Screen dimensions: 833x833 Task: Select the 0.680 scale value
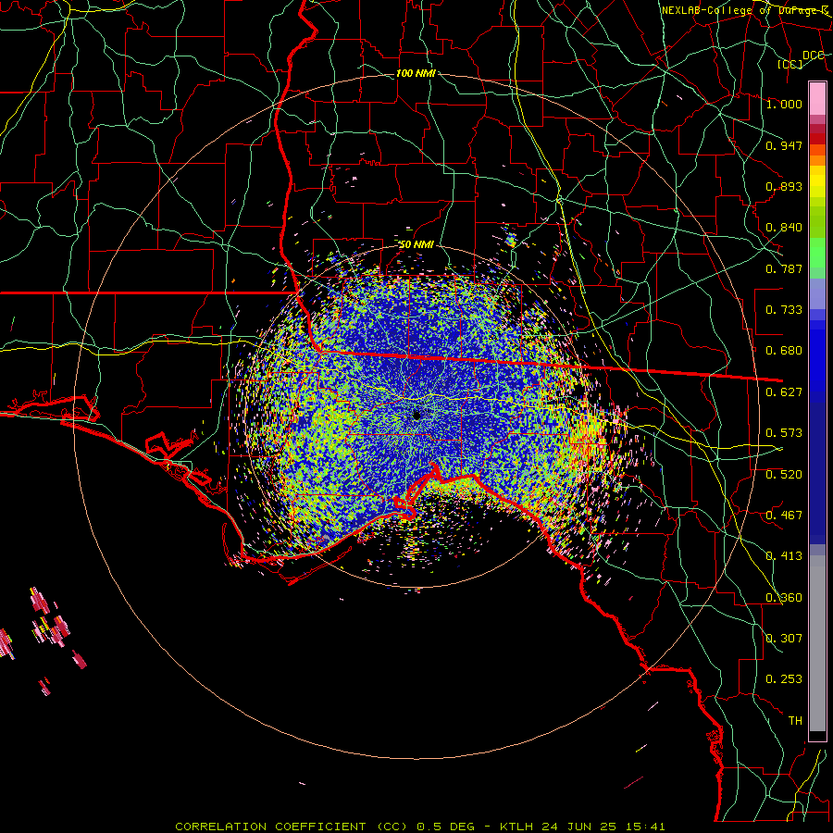[x=784, y=351]
